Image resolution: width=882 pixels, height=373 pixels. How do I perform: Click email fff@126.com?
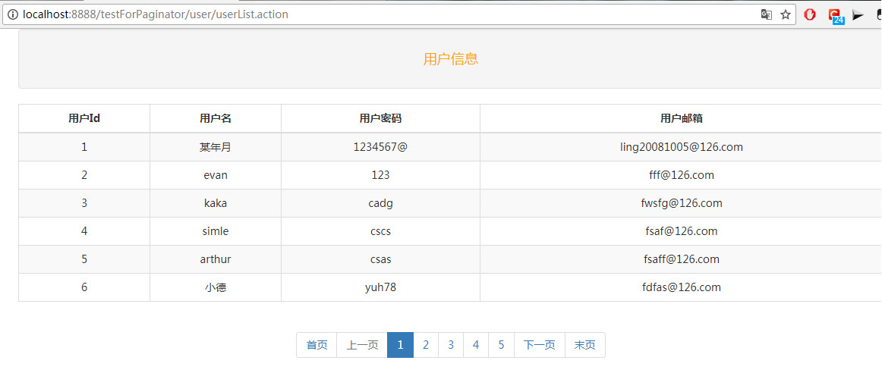click(x=681, y=175)
